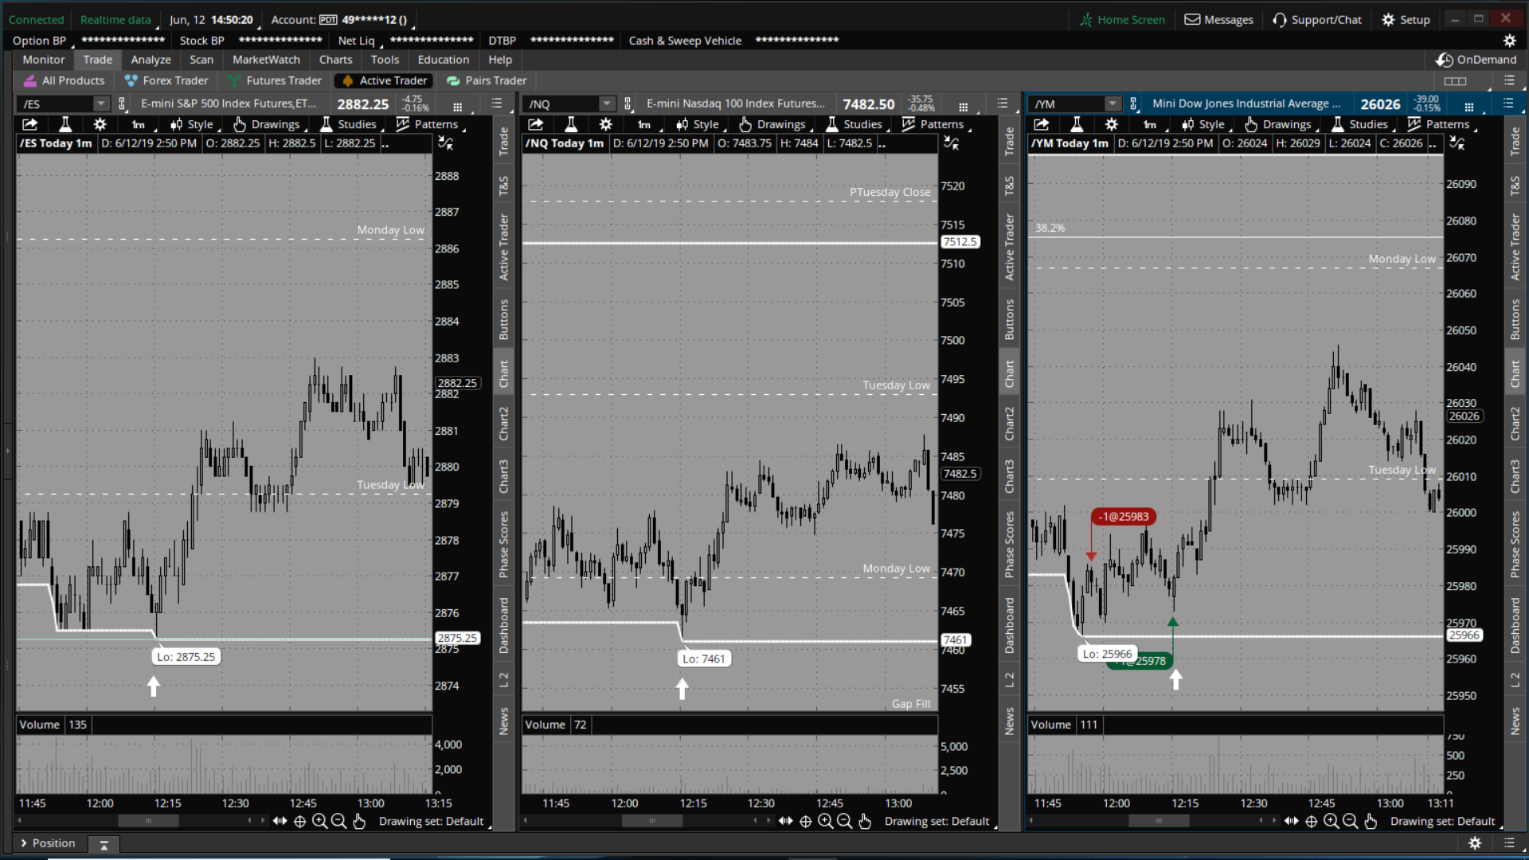Click pan hand icon below /ES chart
The image size is (1529, 860).
[359, 821]
